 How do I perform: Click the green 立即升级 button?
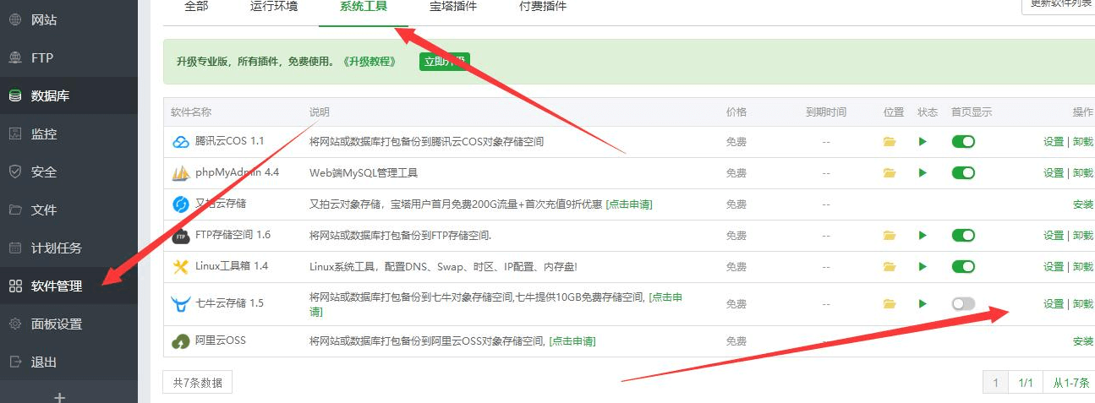click(444, 62)
